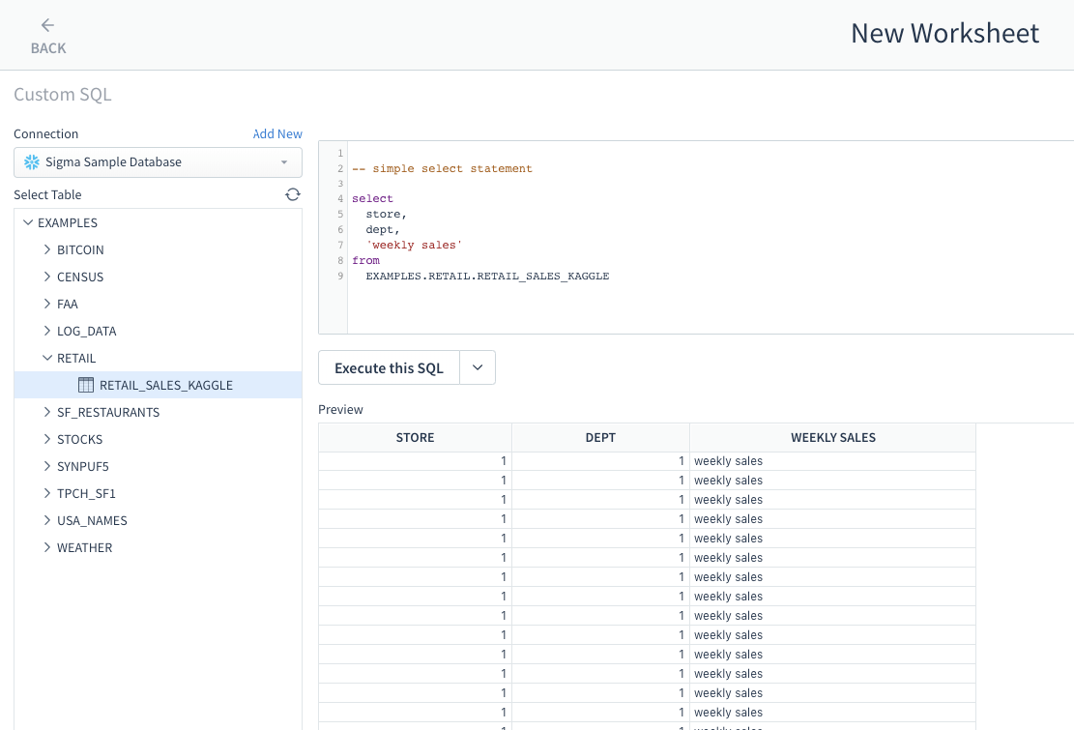Select the CENSUS tree label

tap(80, 277)
